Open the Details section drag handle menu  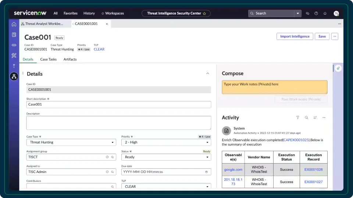(x=23, y=73)
